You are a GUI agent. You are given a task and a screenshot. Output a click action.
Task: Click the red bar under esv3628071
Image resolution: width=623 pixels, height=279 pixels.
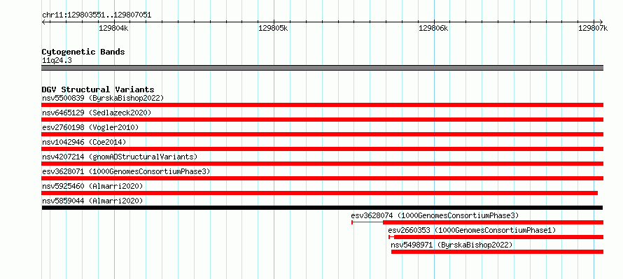point(322,178)
